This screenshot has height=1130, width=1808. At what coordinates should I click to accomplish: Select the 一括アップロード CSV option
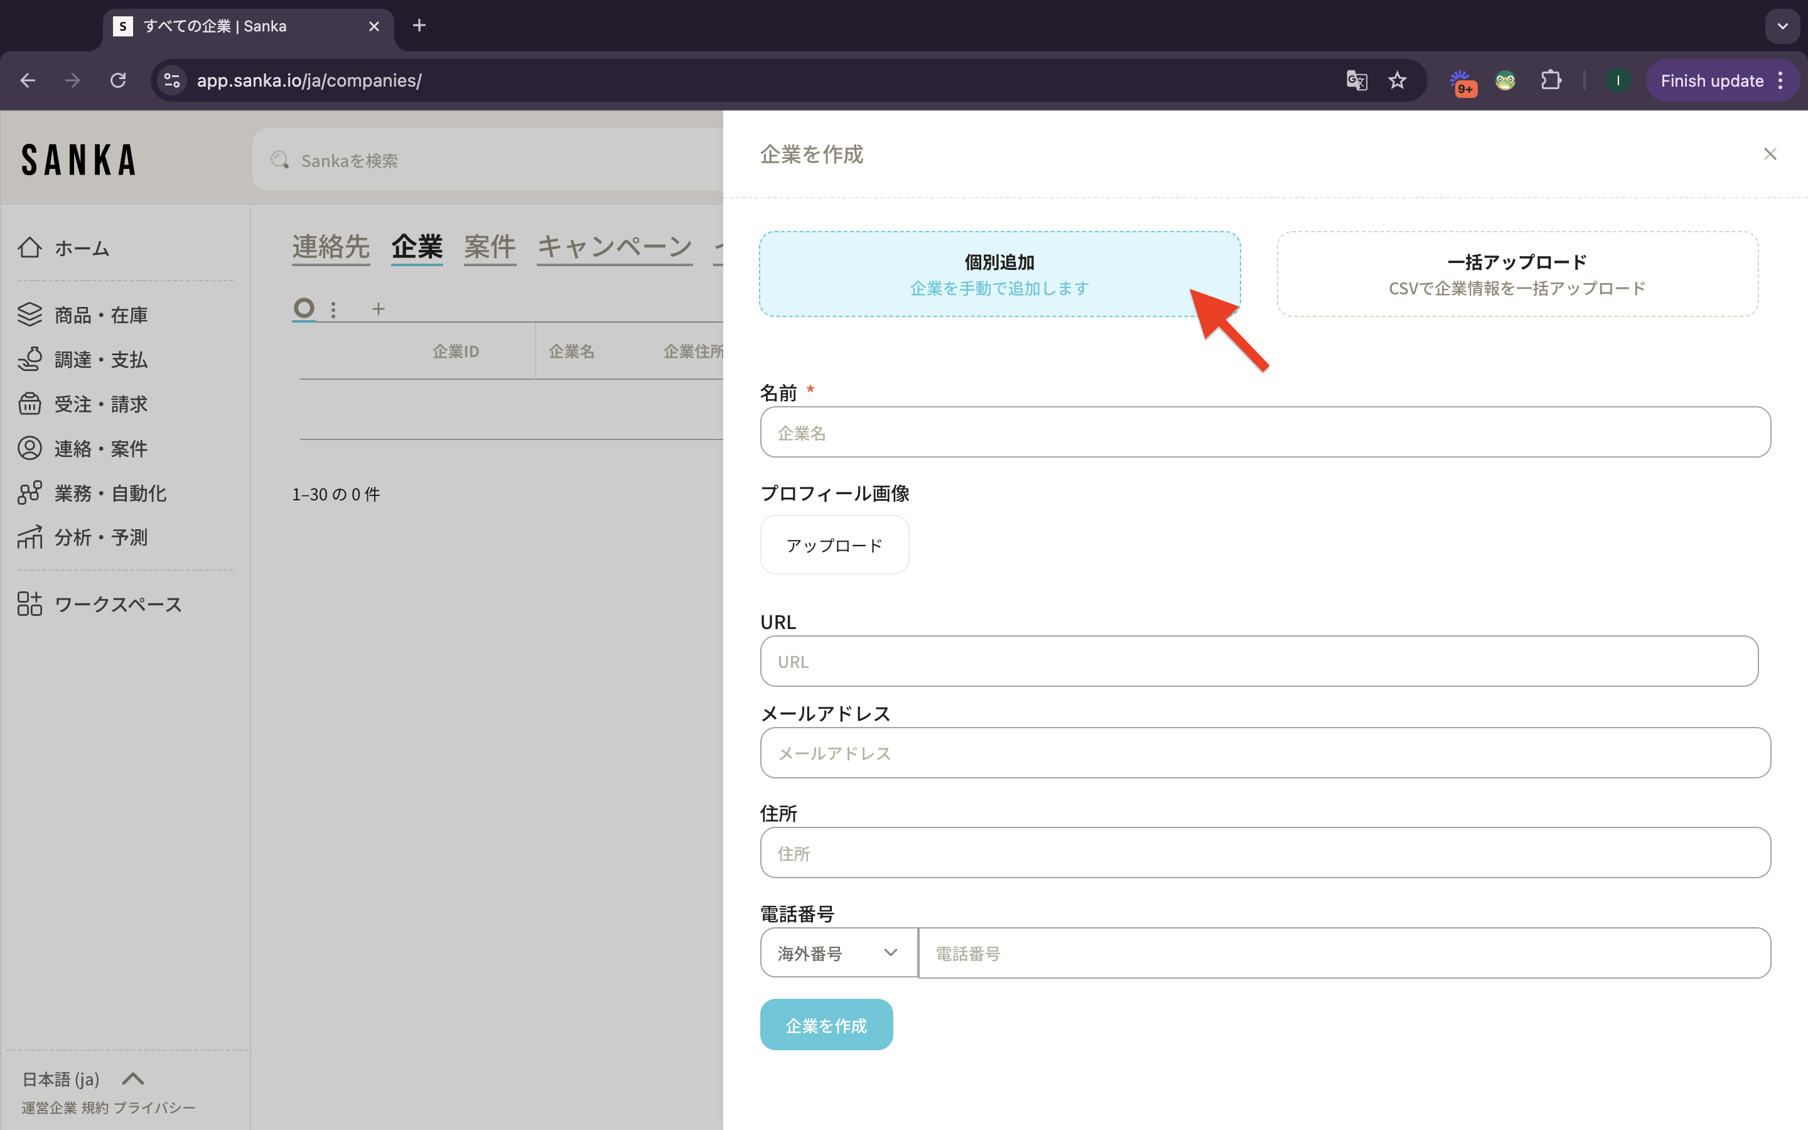pyautogui.click(x=1517, y=274)
